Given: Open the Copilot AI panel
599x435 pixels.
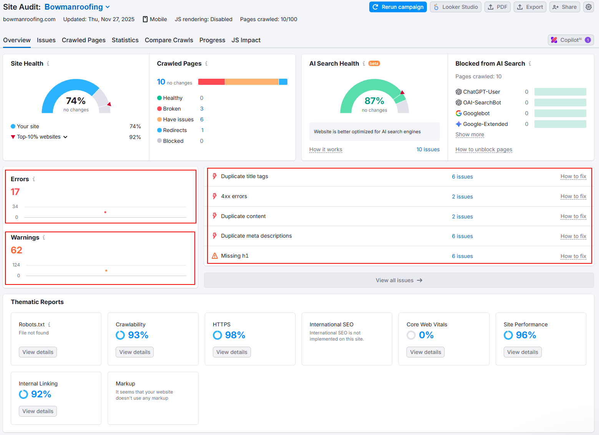Looking at the screenshot, I should pos(571,40).
